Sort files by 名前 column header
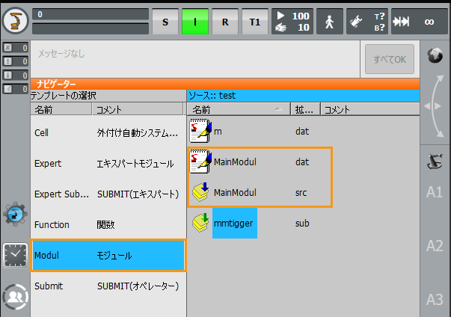Image resolution: width=451 pixels, height=317 pixels. point(239,109)
